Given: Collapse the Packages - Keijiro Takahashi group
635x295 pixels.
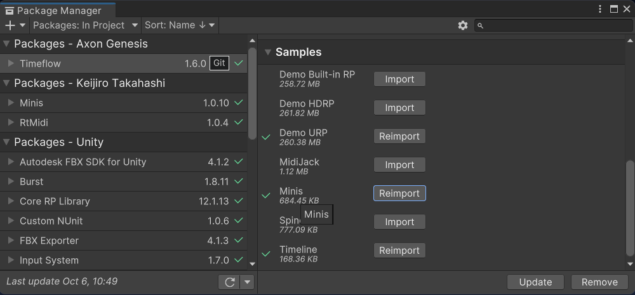Looking at the screenshot, I should coord(6,83).
